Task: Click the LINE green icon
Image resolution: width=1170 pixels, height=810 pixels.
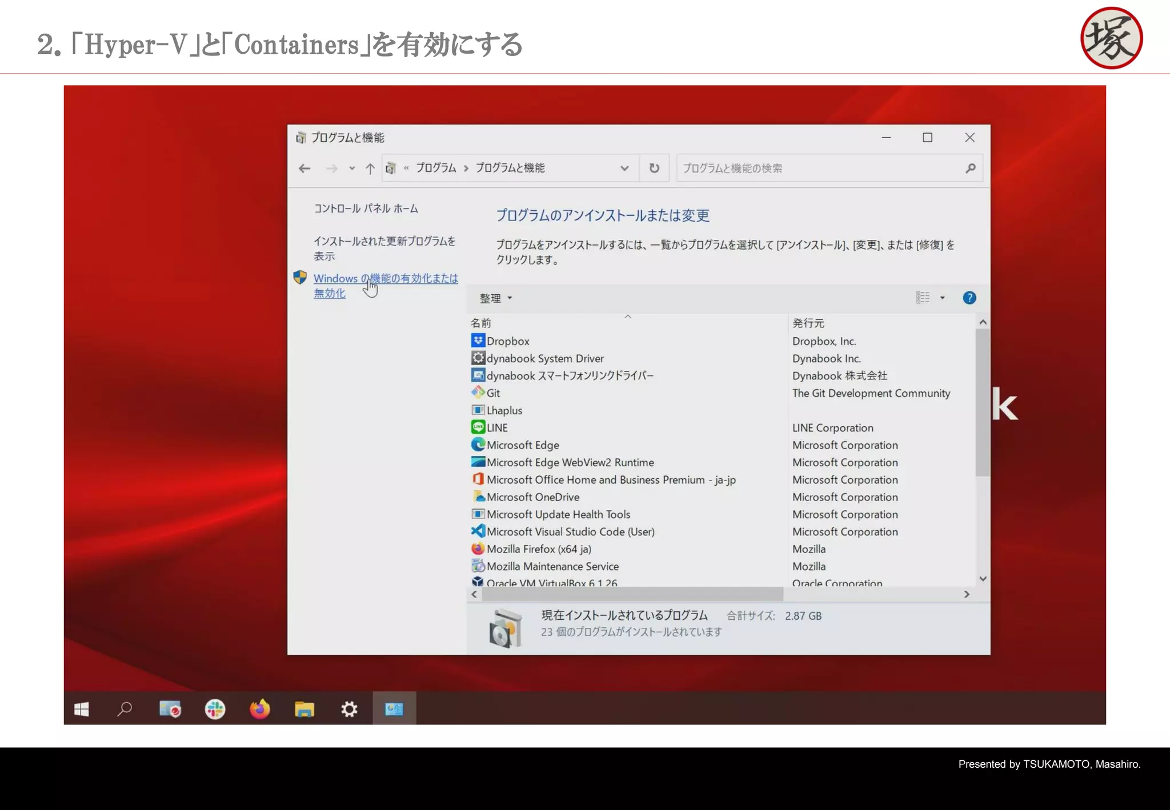Action: tap(478, 427)
